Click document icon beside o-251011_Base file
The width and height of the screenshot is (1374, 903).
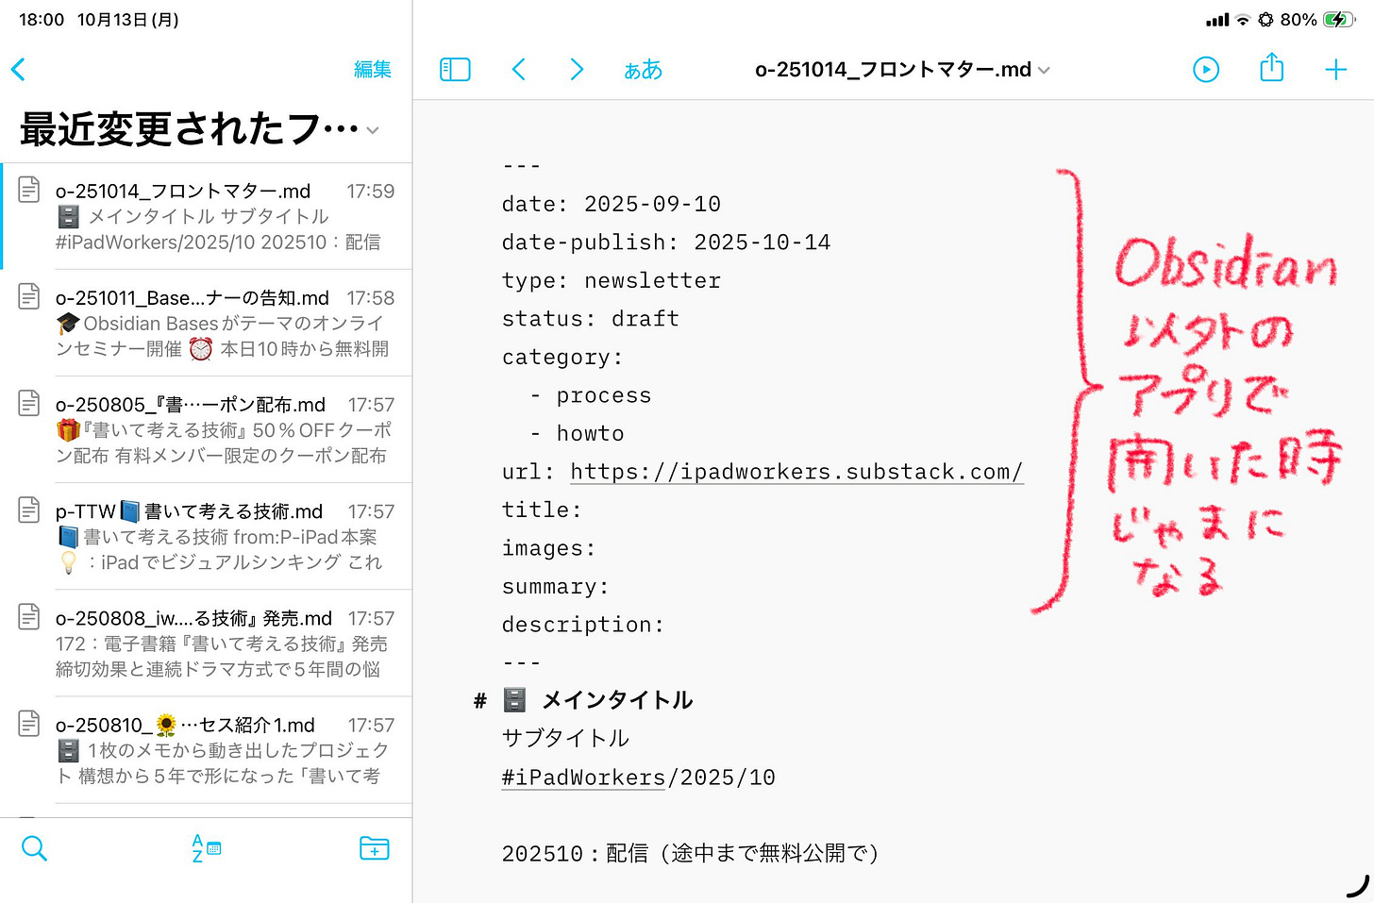(x=29, y=295)
